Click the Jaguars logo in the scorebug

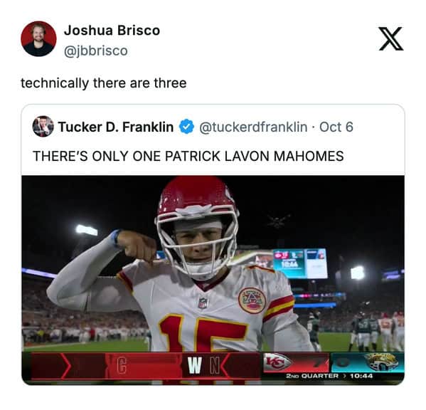coord(381,362)
